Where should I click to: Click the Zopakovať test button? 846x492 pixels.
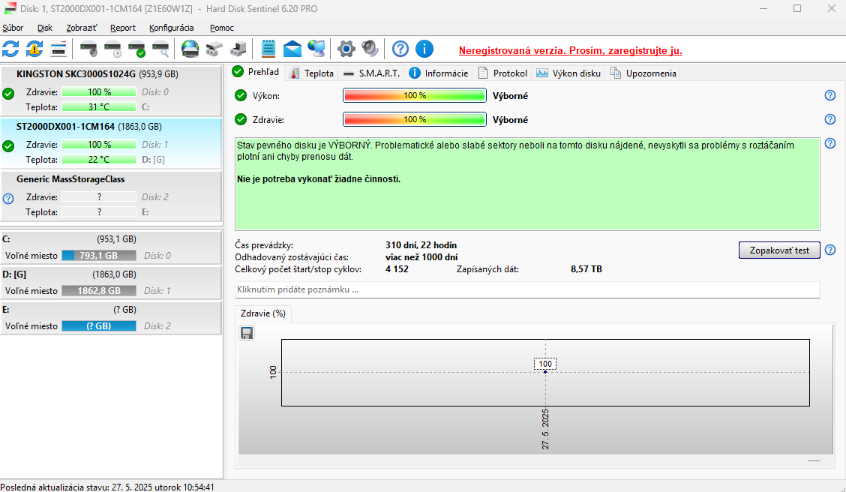click(779, 250)
